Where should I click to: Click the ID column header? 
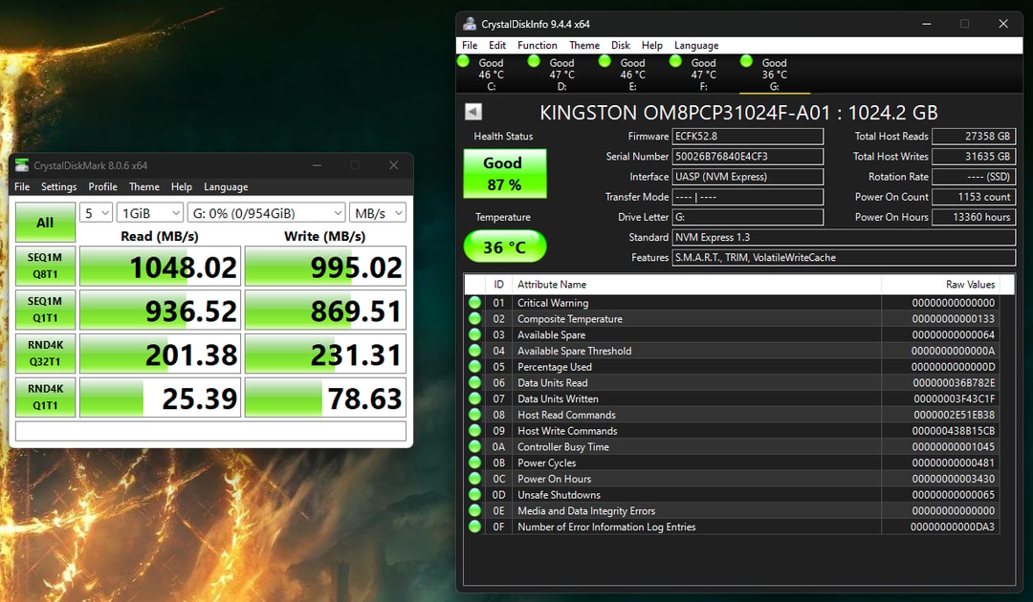498,284
